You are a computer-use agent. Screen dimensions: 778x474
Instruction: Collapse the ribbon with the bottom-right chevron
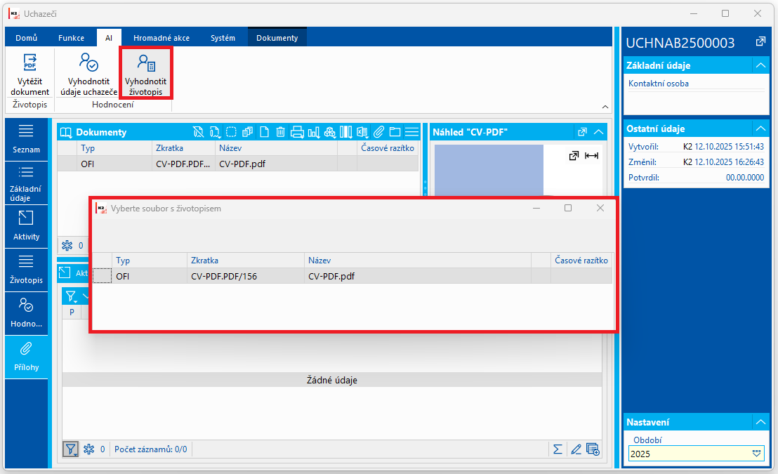click(x=605, y=107)
